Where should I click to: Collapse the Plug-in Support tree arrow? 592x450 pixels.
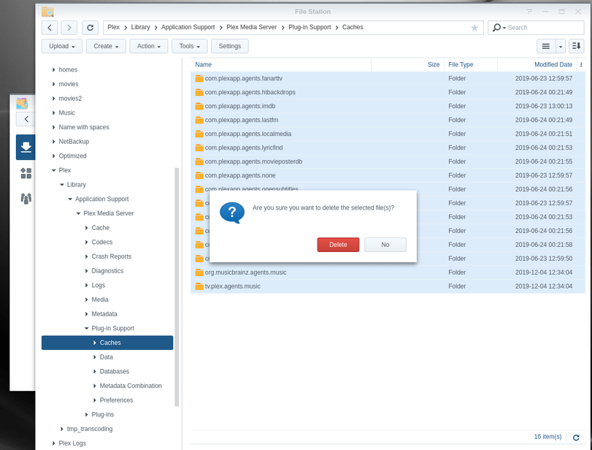pyautogui.click(x=86, y=328)
